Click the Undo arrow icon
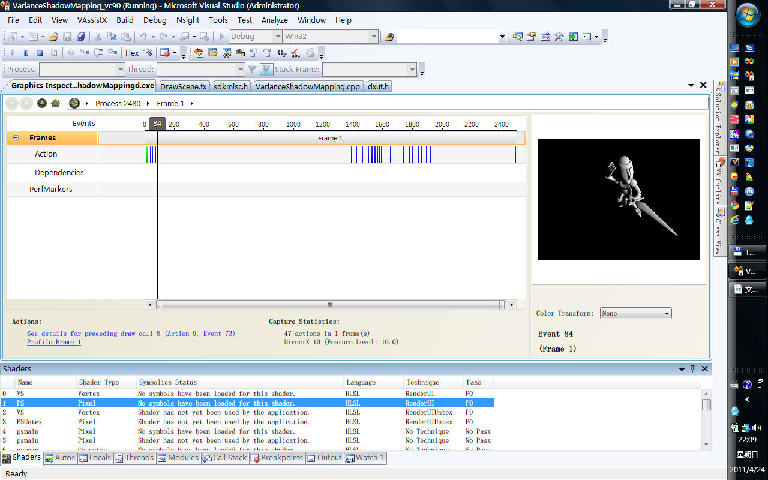This screenshot has height=480, width=768. tap(143, 37)
